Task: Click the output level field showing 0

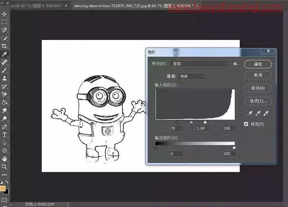Action: coord(176,154)
